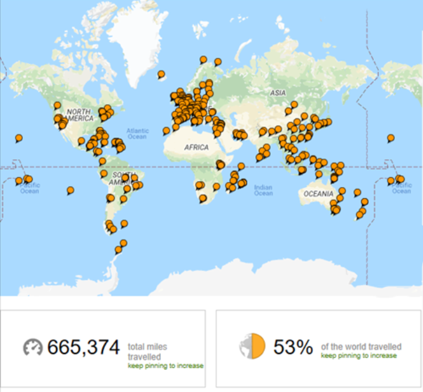Screen dimensions: 423x392
Task: Select the pin off Africa's northwest coast
Action: click(x=166, y=131)
